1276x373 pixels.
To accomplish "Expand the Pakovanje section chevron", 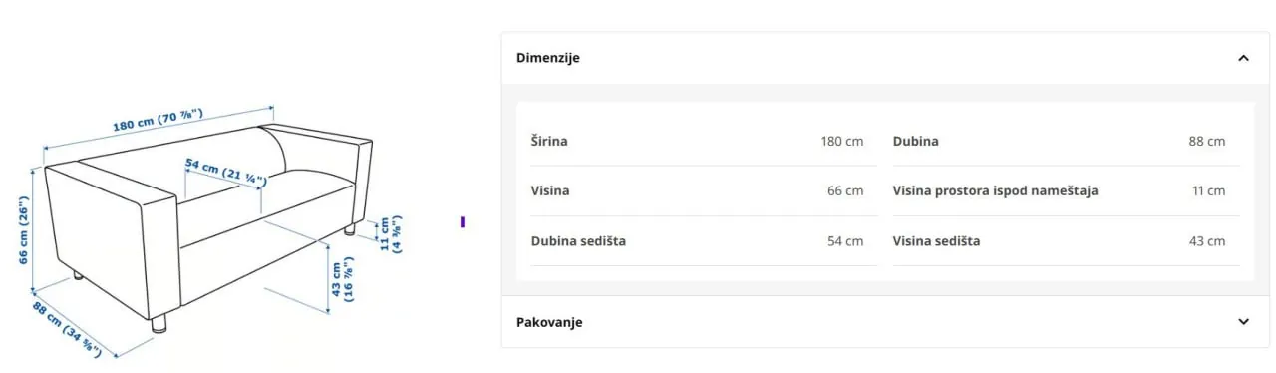I will coord(1243,322).
